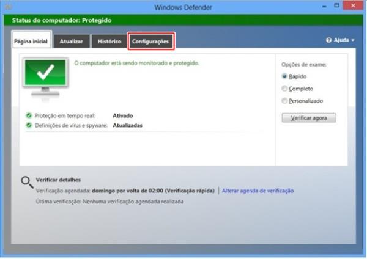Minimize the Windows Defender window
This screenshot has height=259, width=367.
click(324, 6)
